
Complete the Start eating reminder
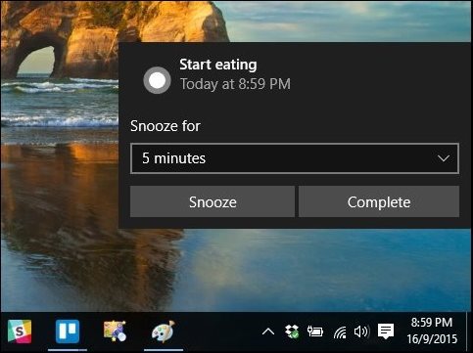tap(379, 201)
